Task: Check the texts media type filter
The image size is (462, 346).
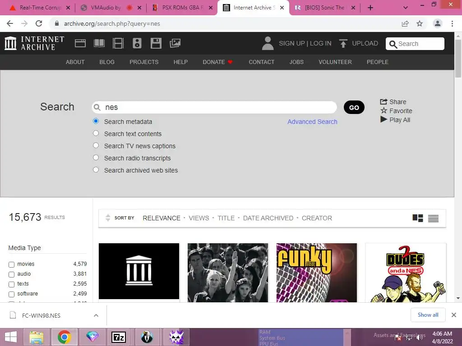Action: (x=11, y=285)
